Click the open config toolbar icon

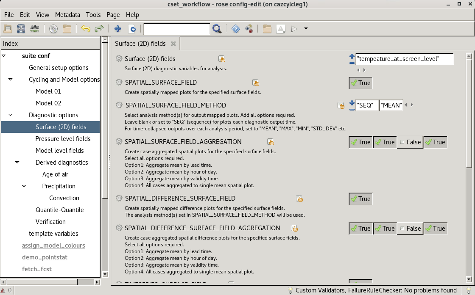(x=8, y=29)
